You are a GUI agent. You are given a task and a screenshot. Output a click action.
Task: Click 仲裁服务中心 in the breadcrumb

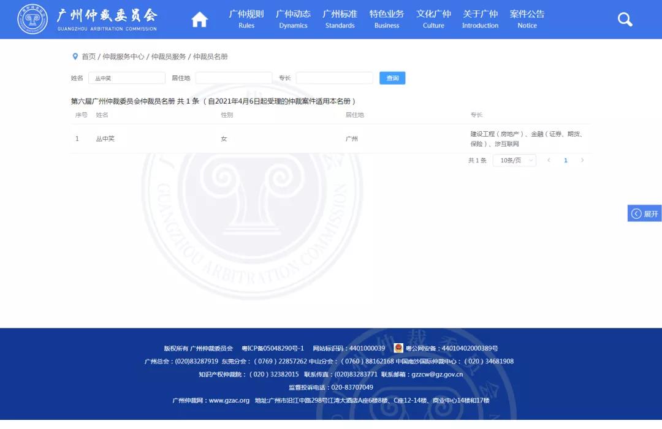[123, 56]
